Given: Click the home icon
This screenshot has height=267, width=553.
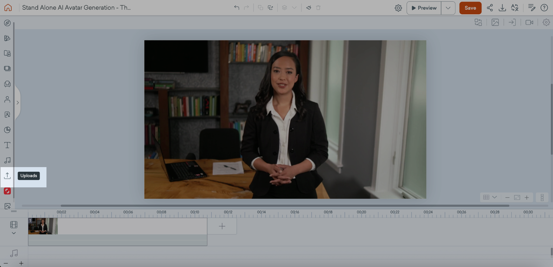Looking at the screenshot, I should [8, 8].
